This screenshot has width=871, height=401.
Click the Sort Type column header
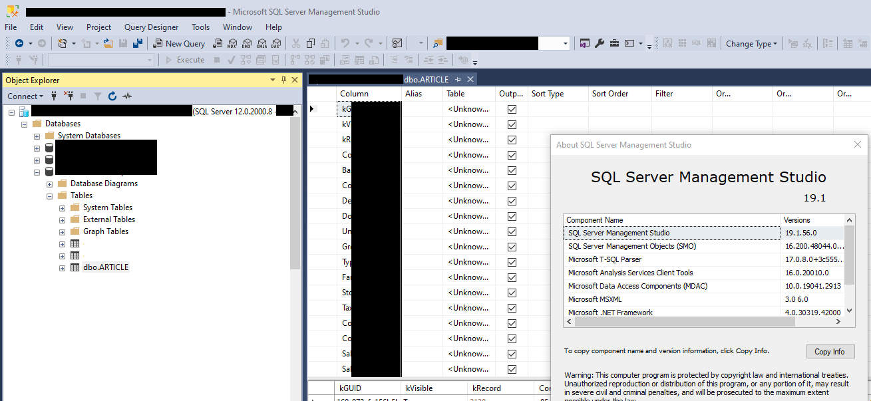coord(558,94)
